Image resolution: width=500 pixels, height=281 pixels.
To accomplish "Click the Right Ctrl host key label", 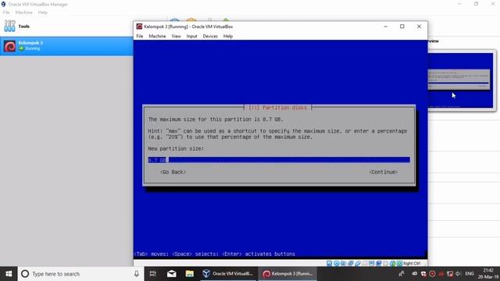I will [x=412, y=264].
